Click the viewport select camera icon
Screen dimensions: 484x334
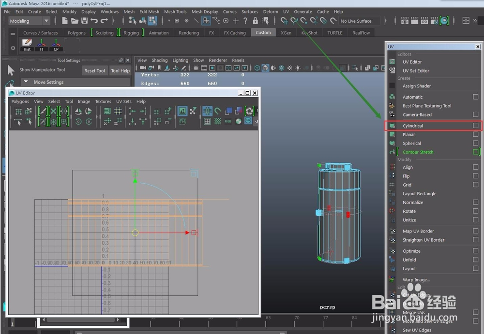(143, 68)
